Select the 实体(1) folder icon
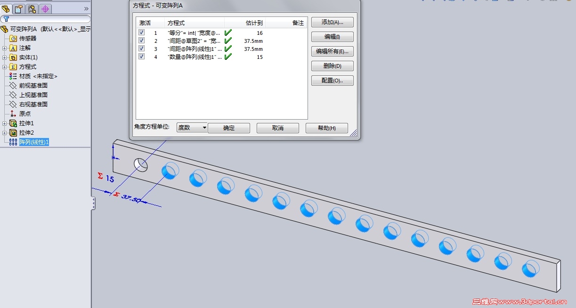This screenshot has height=308, width=576. (13, 57)
